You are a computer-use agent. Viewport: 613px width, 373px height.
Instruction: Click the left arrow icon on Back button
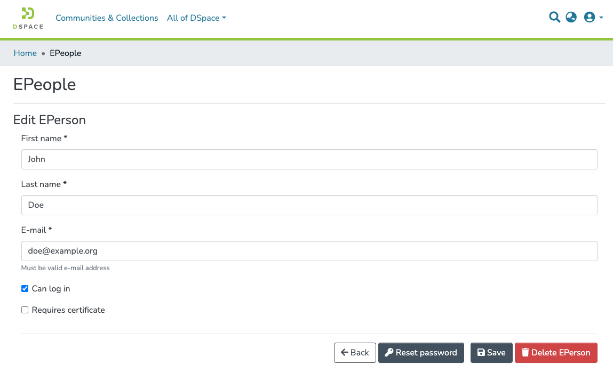click(x=345, y=352)
